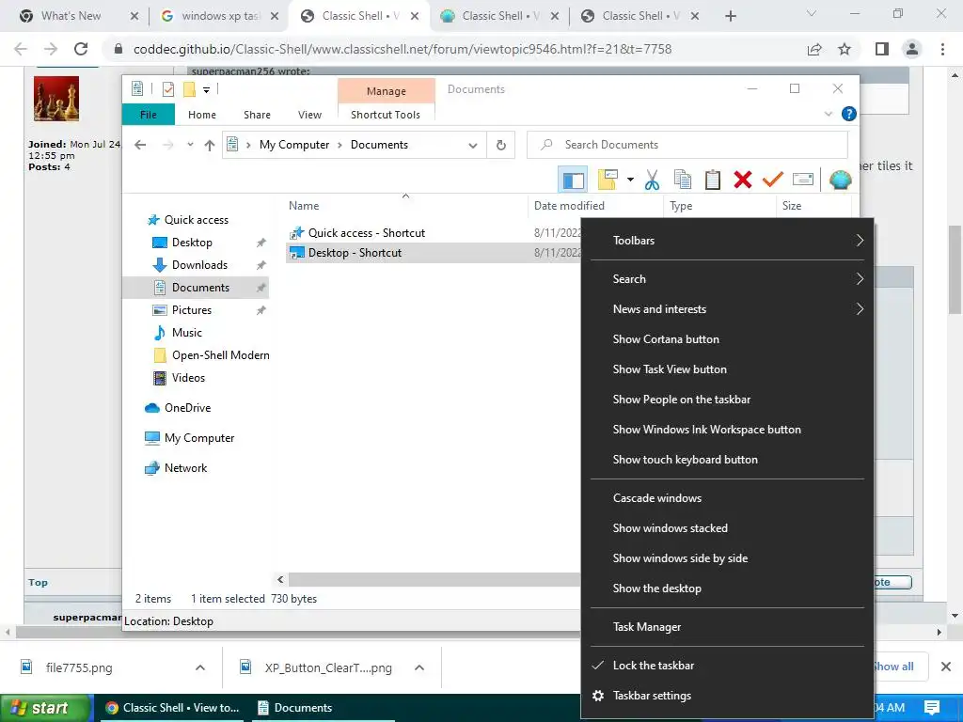Switch to the View ribbon tab
Viewport: 963px width, 722px height.
click(x=309, y=115)
